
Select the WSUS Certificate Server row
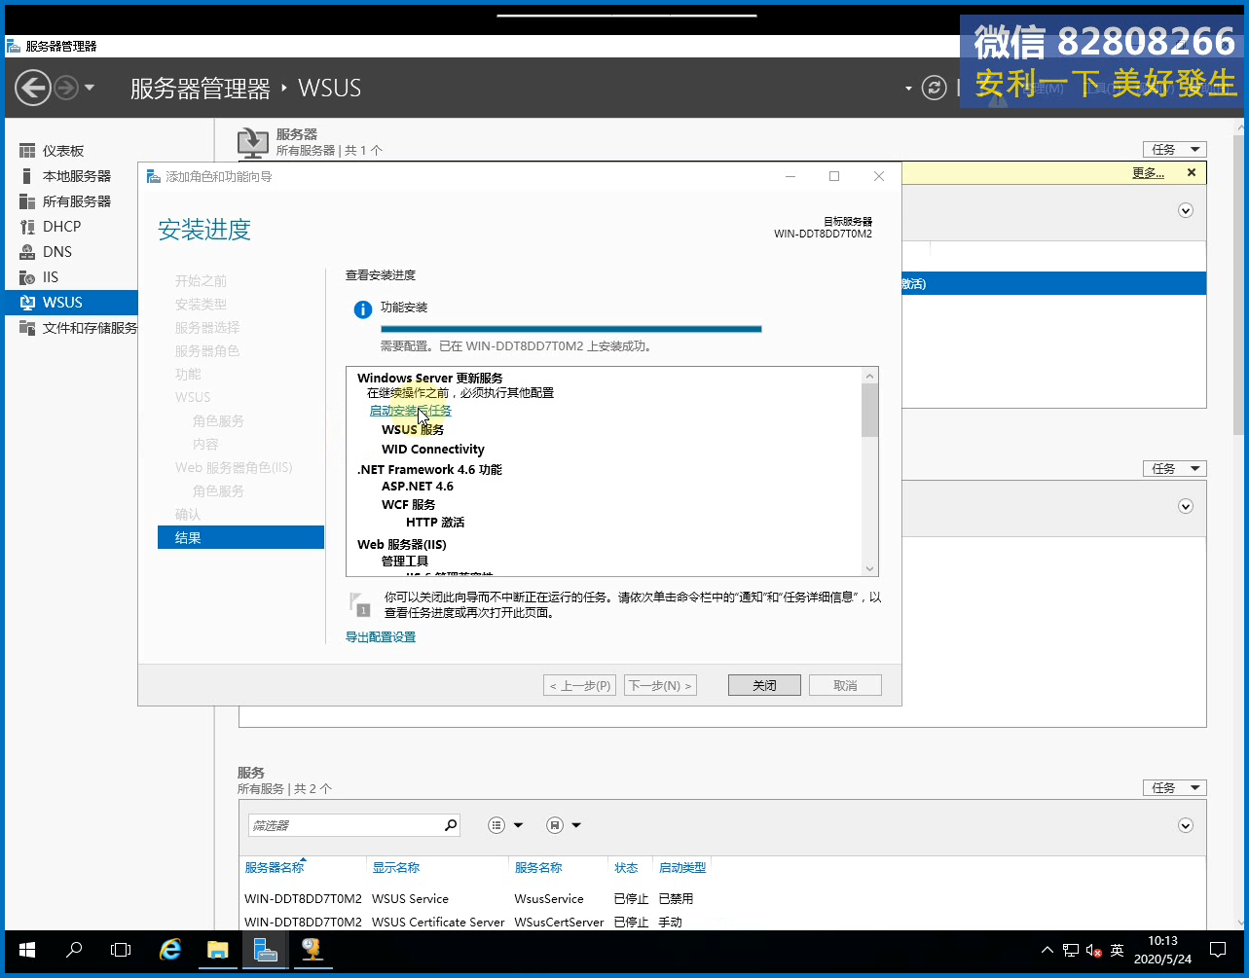(721, 921)
